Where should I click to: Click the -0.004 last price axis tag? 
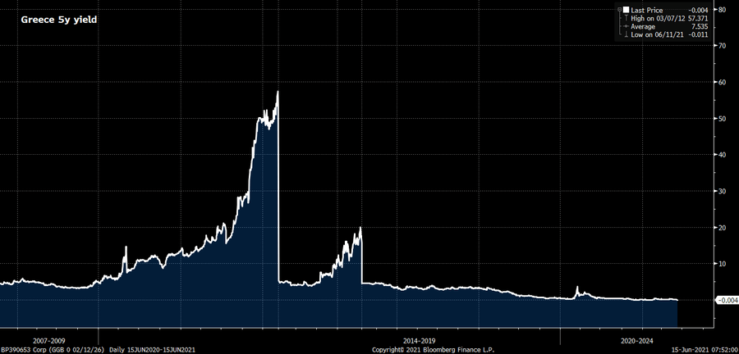pyautogui.click(x=727, y=300)
